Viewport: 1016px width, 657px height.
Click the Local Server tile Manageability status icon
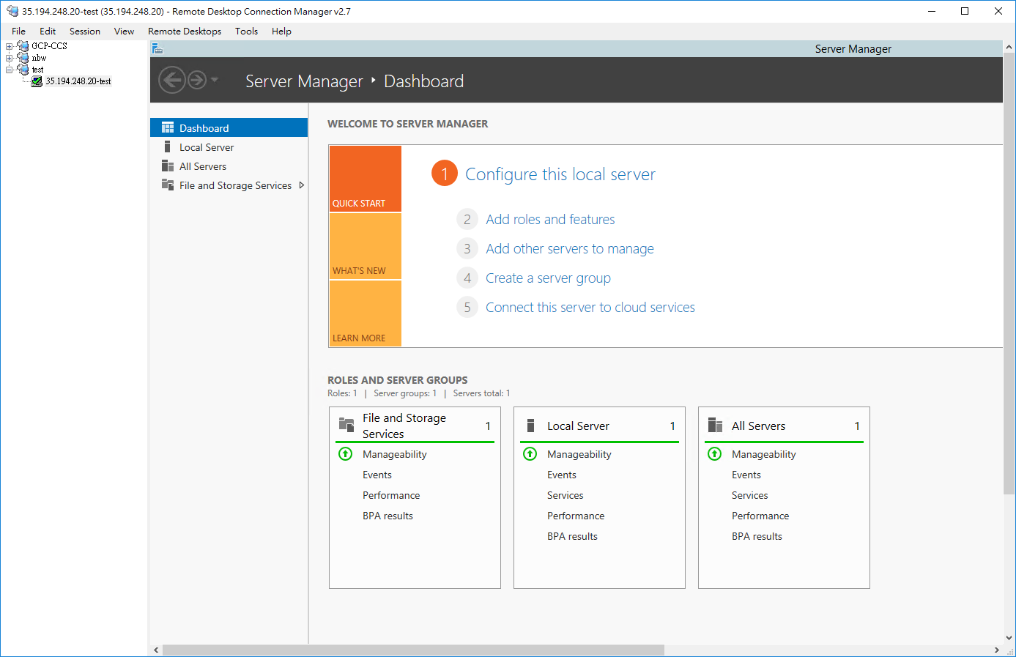530,454
